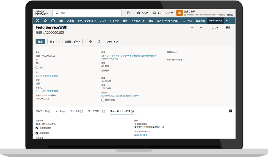Switch to ワークフロー tab
Image resolution: width=268 pixels, height=157 pixels.
tap(96, 111)
